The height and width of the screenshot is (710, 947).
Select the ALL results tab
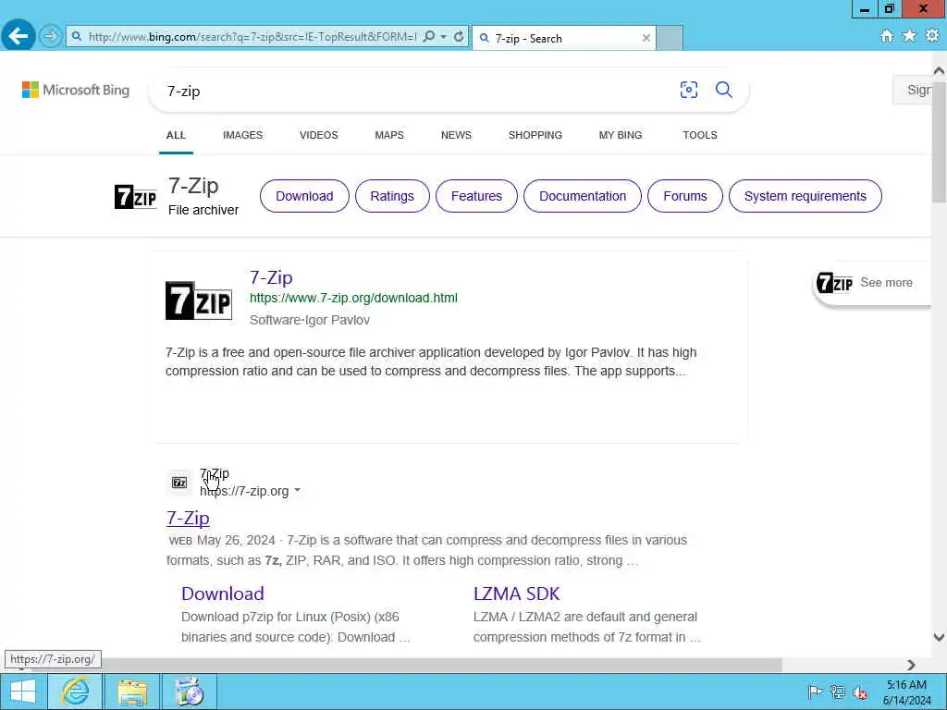[x=176, y=135]
